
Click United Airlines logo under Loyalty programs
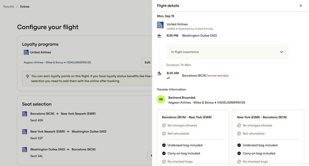click(26, 52)
